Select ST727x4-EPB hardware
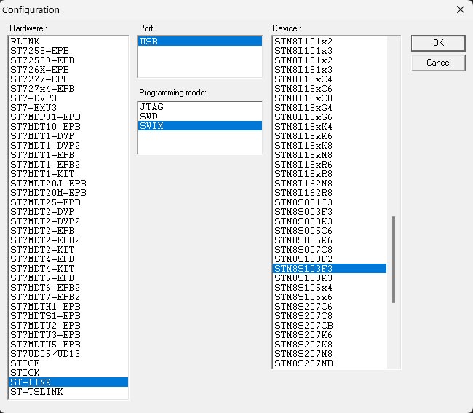473x413 pixels. click(68, 88)
